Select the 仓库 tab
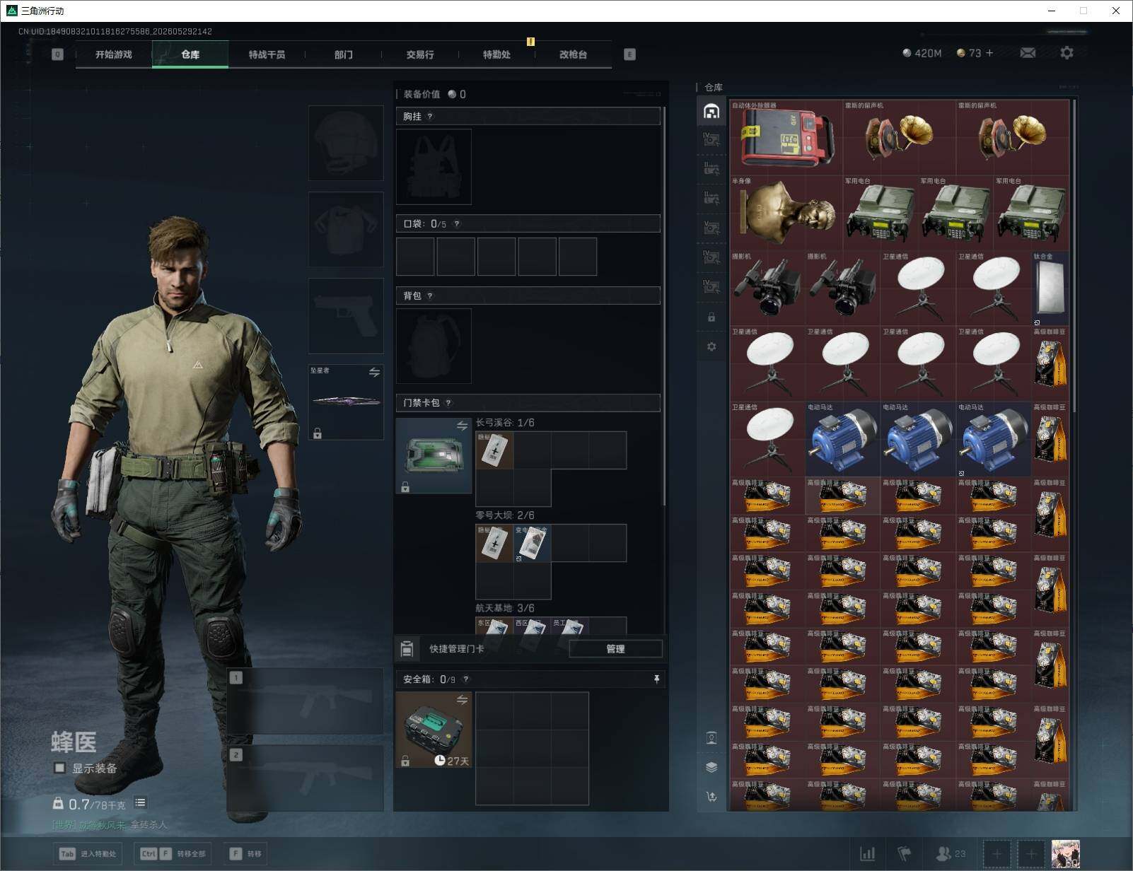The image size is (1133, 871). pos(190,54)
